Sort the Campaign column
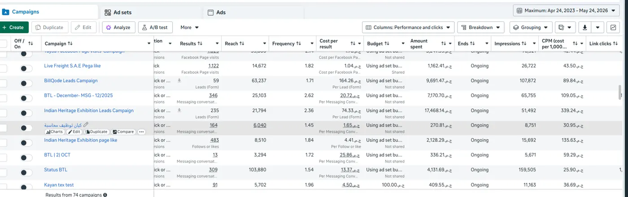628x197 pixels. [70, 43]
